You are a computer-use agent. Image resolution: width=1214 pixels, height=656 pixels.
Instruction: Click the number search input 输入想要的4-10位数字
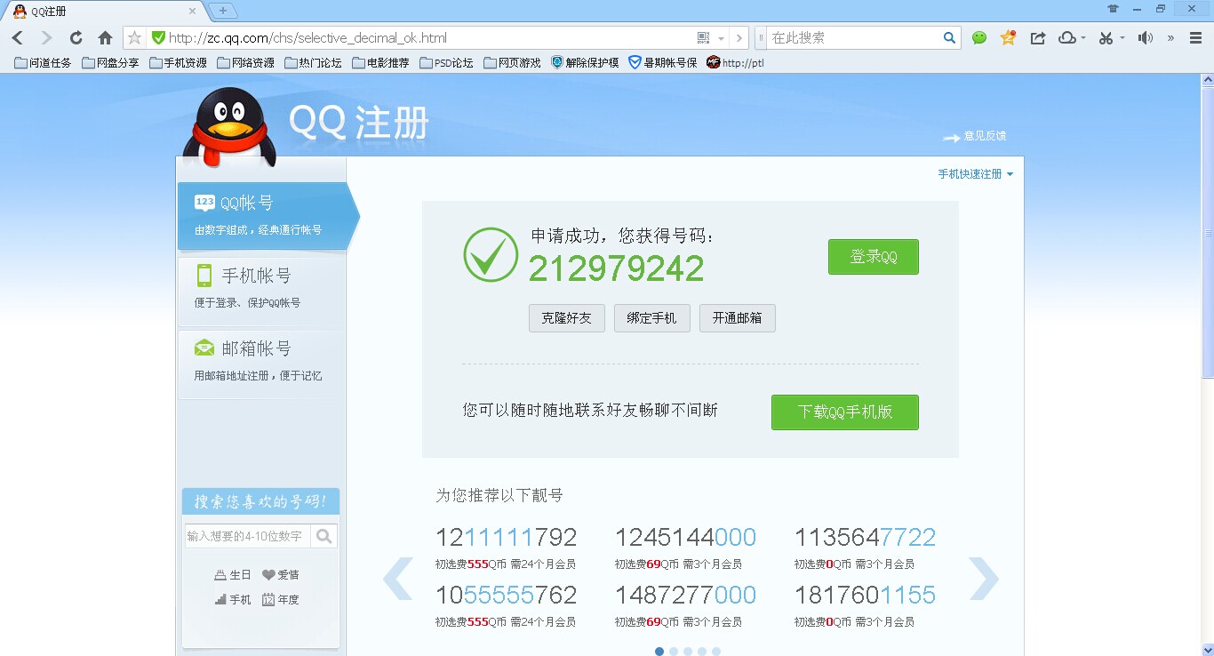(248, 536)
